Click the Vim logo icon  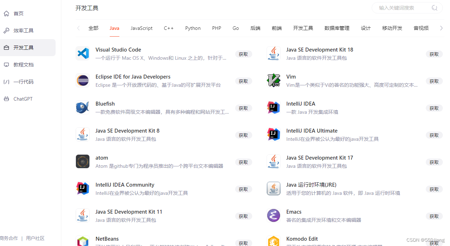tap(274, 81)
